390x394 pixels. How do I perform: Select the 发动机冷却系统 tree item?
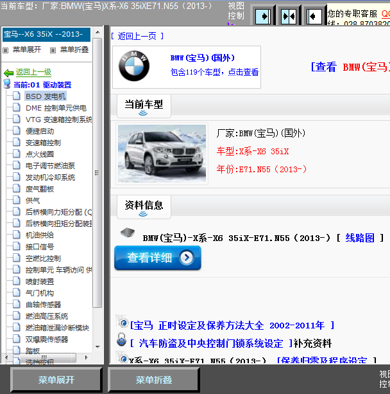coord(50,177)
